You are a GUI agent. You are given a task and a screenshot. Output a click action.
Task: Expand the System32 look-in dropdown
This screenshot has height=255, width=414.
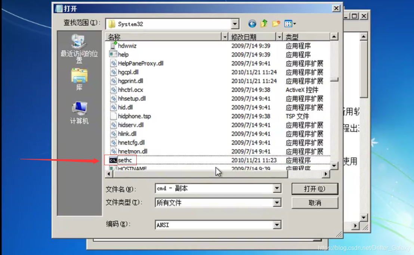[x=235, y=24]
